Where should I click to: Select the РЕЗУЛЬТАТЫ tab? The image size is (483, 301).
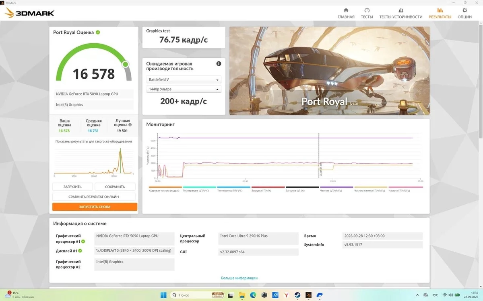pyautogui.click(x=440, y=13)
